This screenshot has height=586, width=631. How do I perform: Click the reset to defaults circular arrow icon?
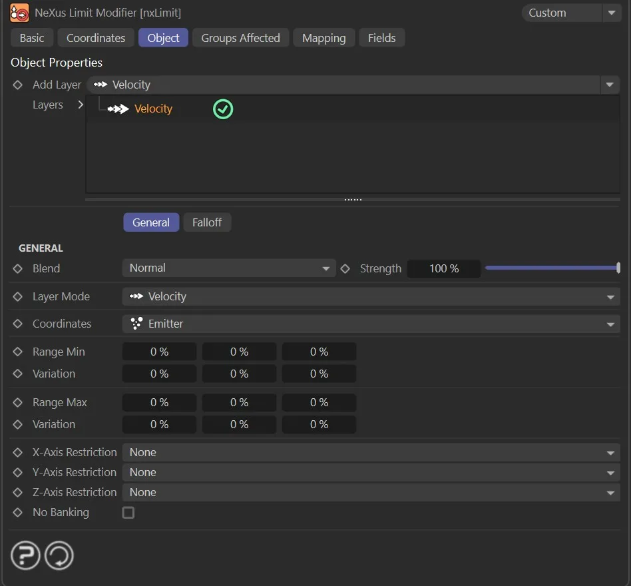59,555
